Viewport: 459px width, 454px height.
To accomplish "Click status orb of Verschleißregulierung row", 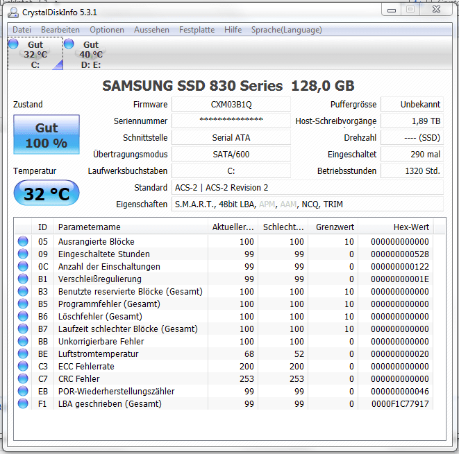I will (23, 279).
